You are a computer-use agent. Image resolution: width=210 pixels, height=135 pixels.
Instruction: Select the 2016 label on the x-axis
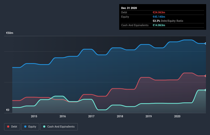coord(63,116)
